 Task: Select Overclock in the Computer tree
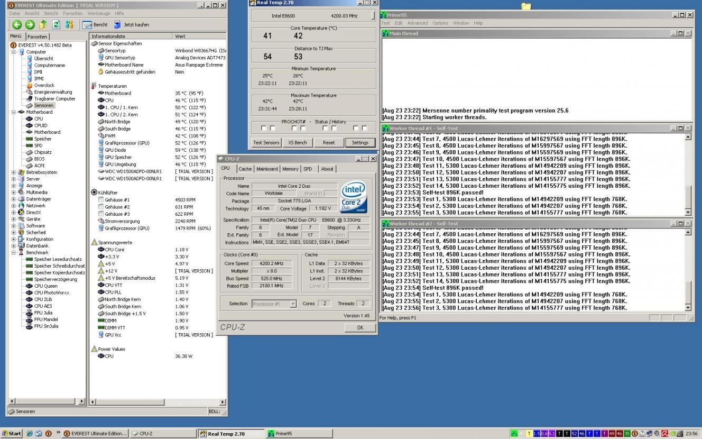coord(44,85)
